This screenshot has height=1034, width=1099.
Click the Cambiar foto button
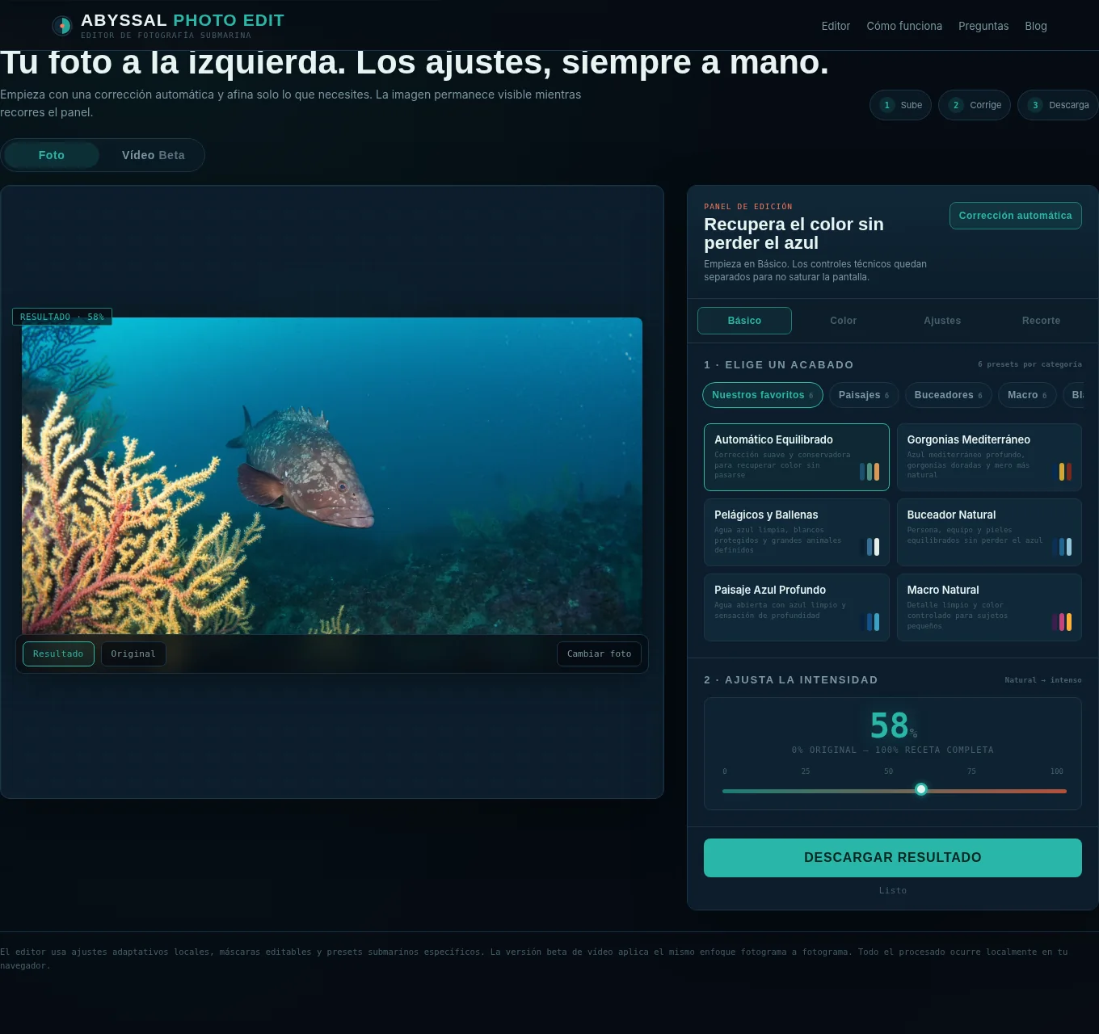tap(599, 654)
